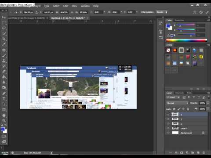Open the Fill slider arrow
Image resolution: width=211 pixels, height=158 pixels.
208,109
